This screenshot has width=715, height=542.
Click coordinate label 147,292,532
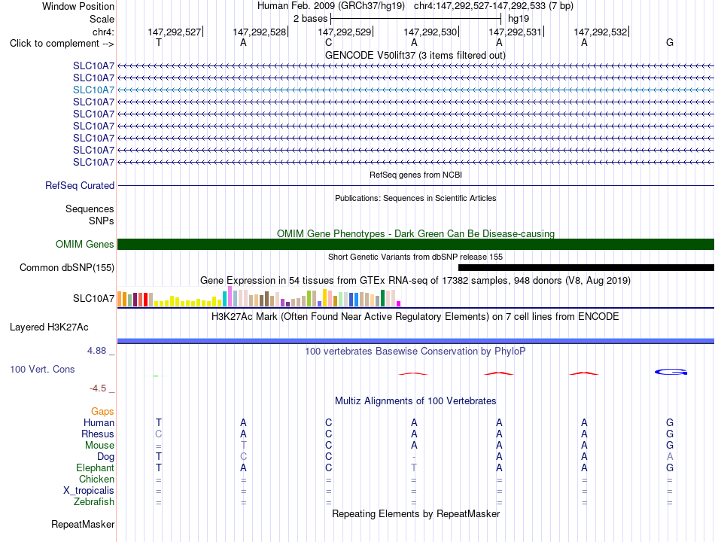pyautogui.click(x=600, y=32)
